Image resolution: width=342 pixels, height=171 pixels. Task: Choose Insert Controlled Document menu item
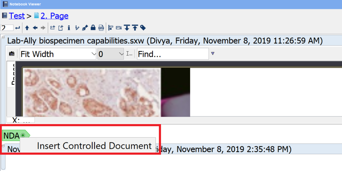94,146
